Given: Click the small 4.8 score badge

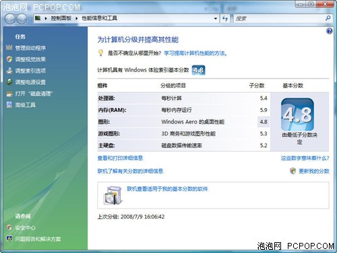Looking at the screenshot, I should click(198, 70).
